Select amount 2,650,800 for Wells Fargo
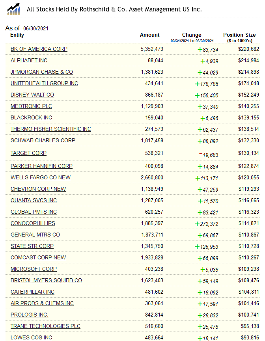This screenshot has height=341, width=265. pyautogui.click(x=152, y=177)
